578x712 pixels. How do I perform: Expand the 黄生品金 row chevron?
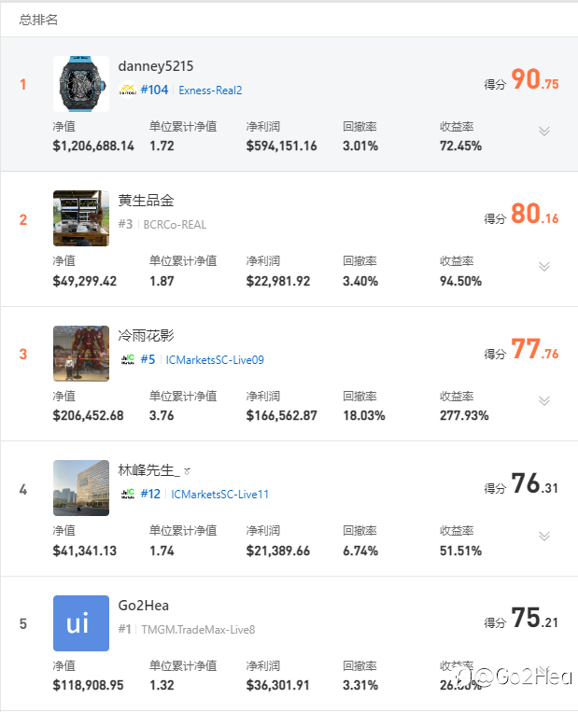544,267
